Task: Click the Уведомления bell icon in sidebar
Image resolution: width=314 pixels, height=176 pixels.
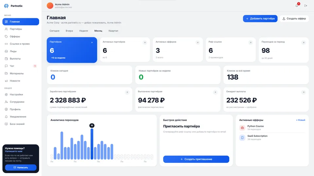Action: tap(6, 117)
